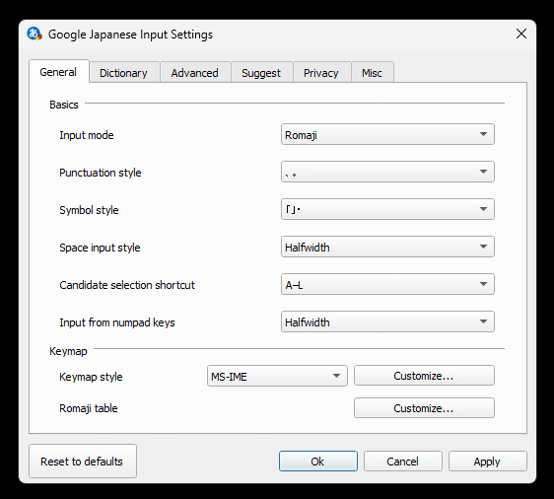Click Customize next to Keymap style

coord(424,376)
